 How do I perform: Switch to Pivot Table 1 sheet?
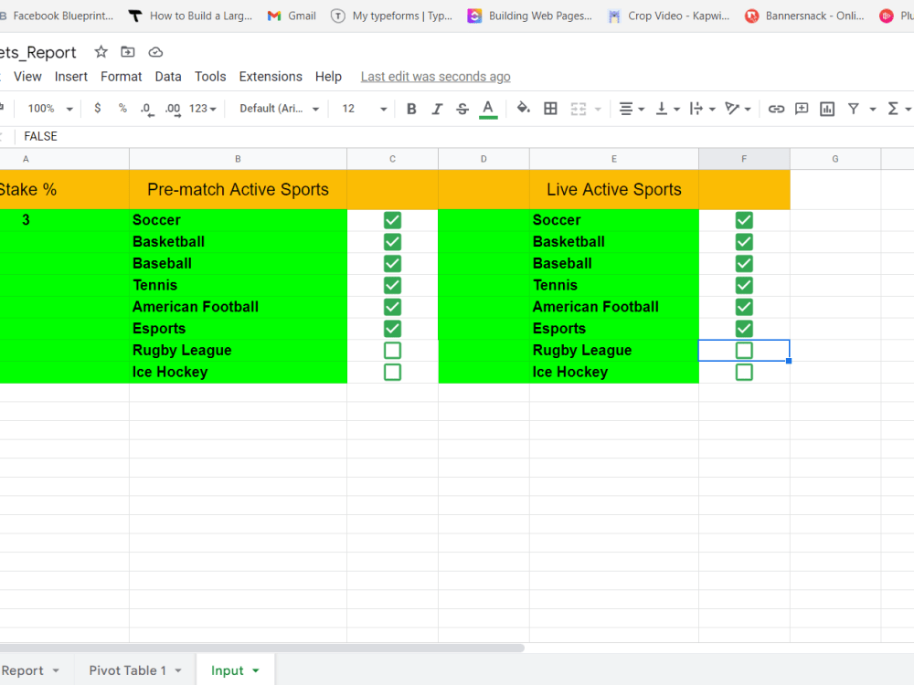tap(128, 670)
